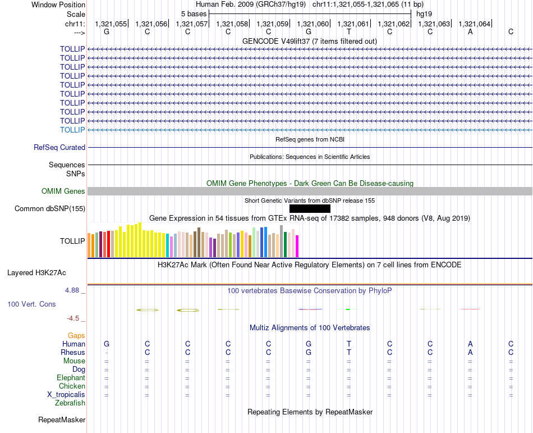
Task: Click the chr11:1,321,055-1,321,065 (11 bp) position text
Action: click(368, 4)
